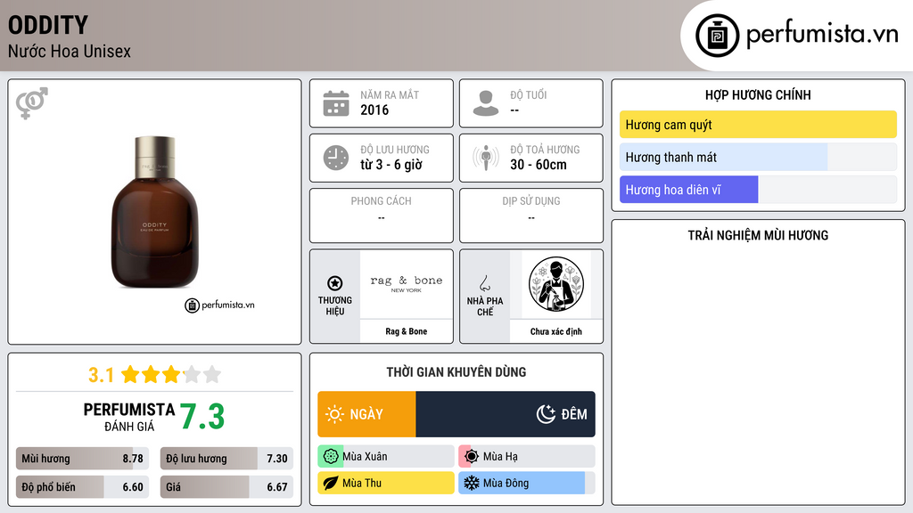Click the Mùa Đông season bar

pyautogui.click(x=527, y=483)
